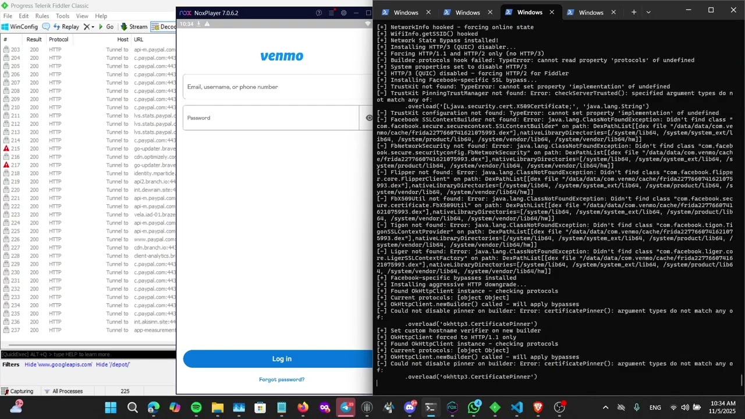Viewport: 745px width, 419px height.
Task: Click Go in Fiddler toolbar
Action: coord(106,27)
